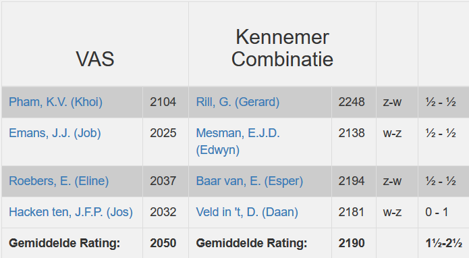
Task: Click VAS average rating value 2050
Action: (163, 243)
